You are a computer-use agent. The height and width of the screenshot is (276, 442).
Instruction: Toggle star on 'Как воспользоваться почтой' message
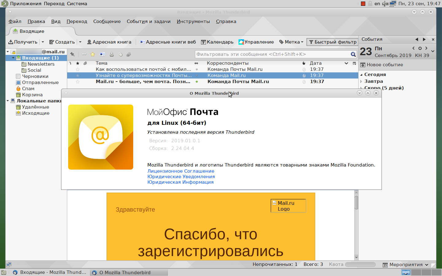[78, 69]
